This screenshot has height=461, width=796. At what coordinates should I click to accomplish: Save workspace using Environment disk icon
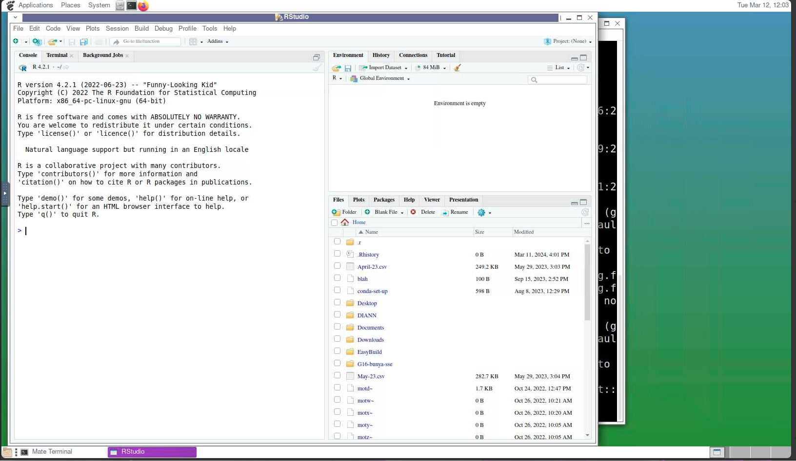pyautogui.click(x=348, y=68)
